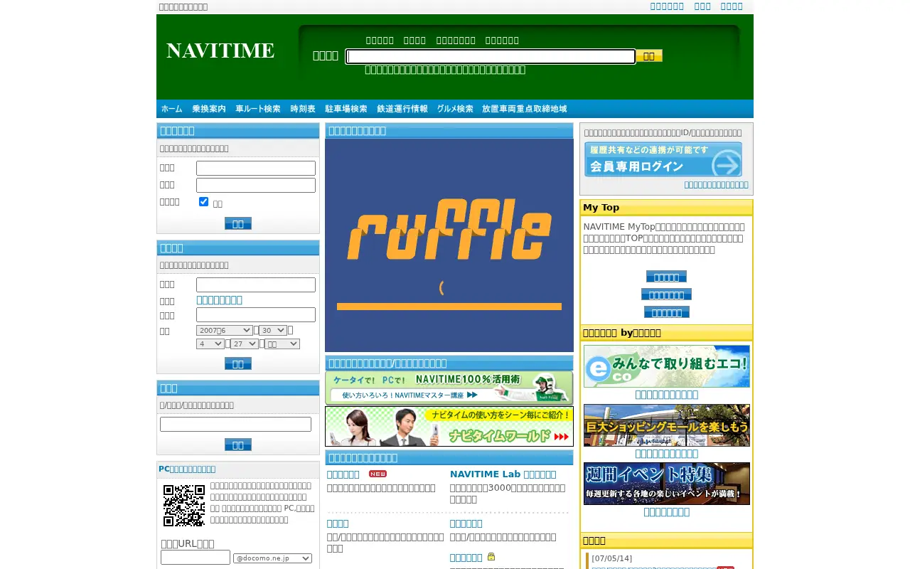Click the news link dated 07/05/14

[x=653, y=568]
